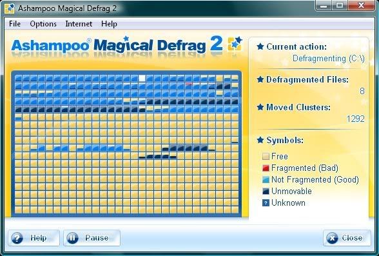Screen dimensions: 379x256
Task: Open the Internet menu
Action: coord(79,24)
